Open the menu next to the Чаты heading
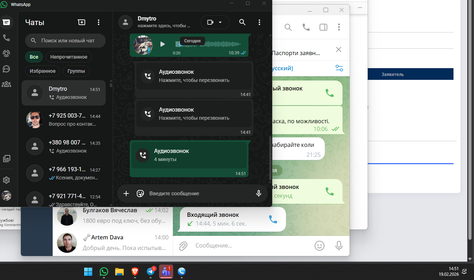 [x=99, y=22]
